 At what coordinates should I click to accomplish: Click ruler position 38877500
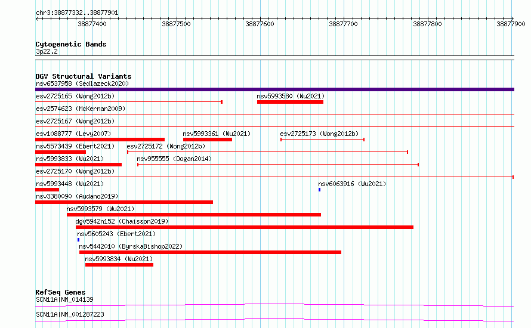point(176,24)
